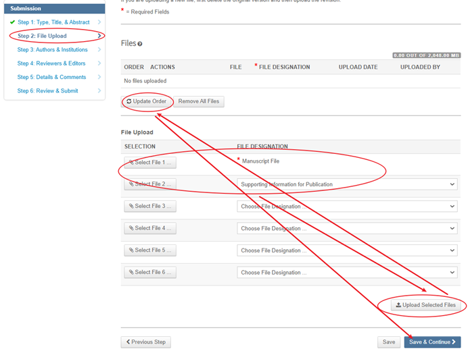Screen dimensions: 468x353
Task: Click the SELECTION column header
Action: [x=140, y=146]
